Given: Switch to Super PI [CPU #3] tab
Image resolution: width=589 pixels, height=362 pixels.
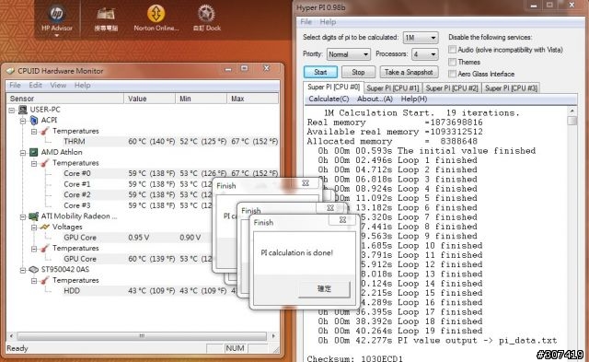Looking at the screenshot, I should [x=511, y=88].
